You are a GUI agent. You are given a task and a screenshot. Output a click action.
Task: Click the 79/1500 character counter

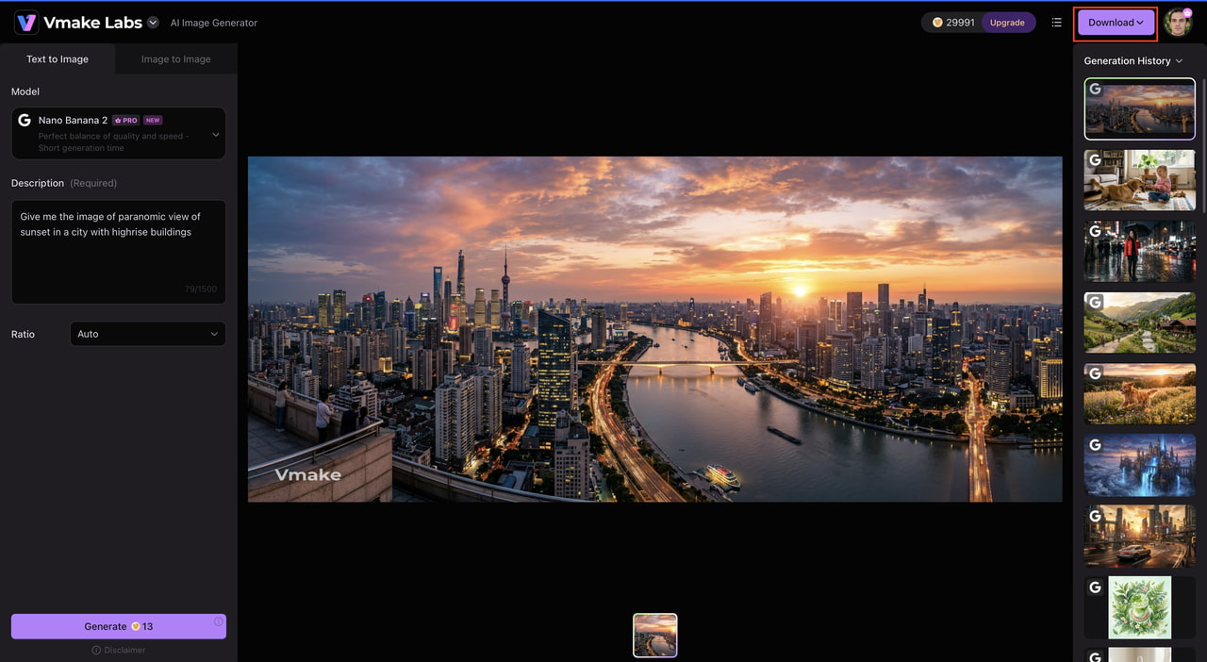coord(200,289)
